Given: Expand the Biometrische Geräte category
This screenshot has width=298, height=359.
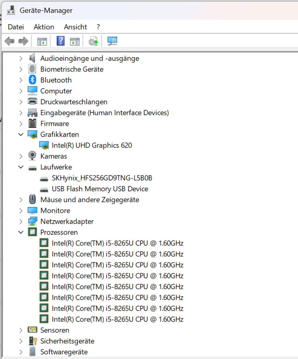Looking at the screenshot, I should click(x=21, y=69).
